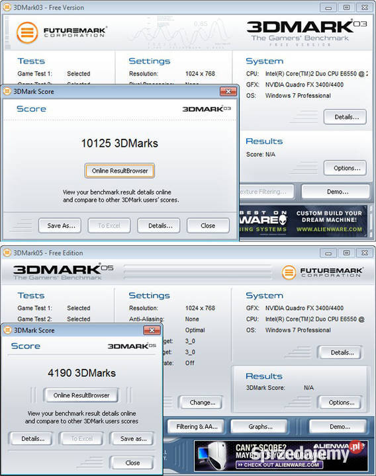Open Details... in 3DMark03 score dialog

pos(159,225)
